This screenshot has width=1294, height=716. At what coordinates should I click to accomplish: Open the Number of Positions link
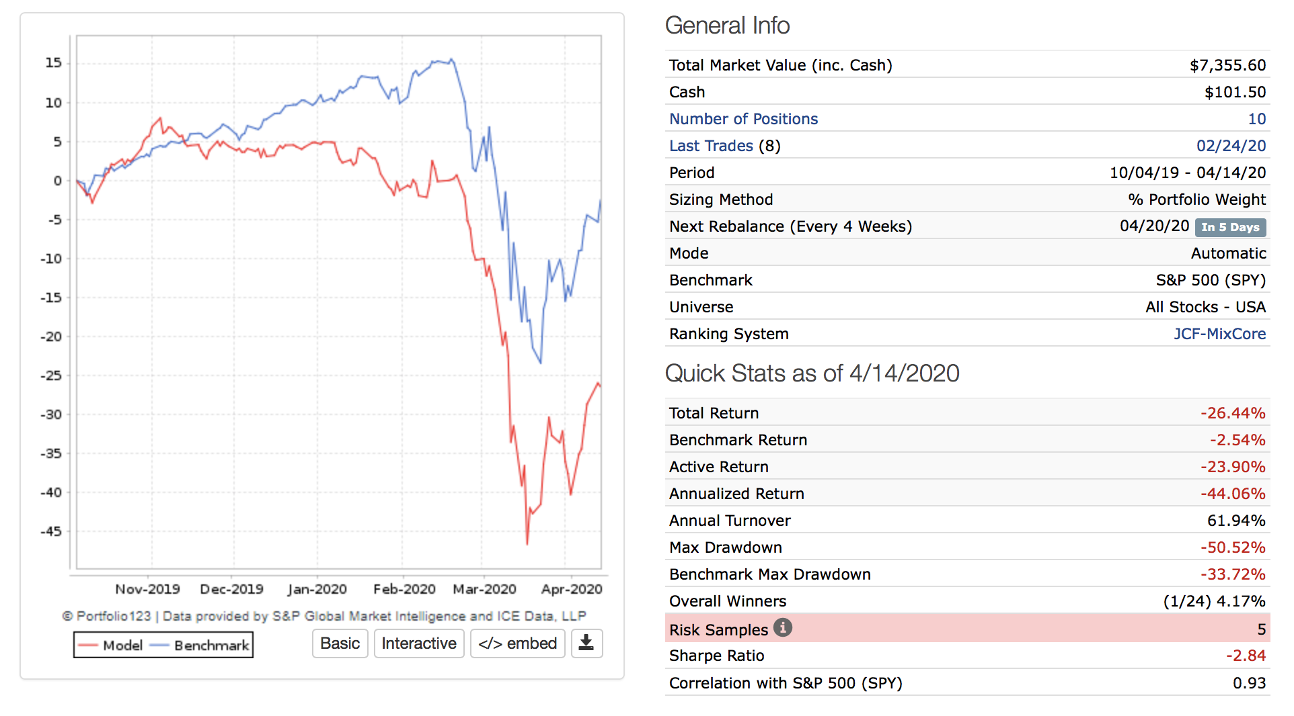click(743, 119)
